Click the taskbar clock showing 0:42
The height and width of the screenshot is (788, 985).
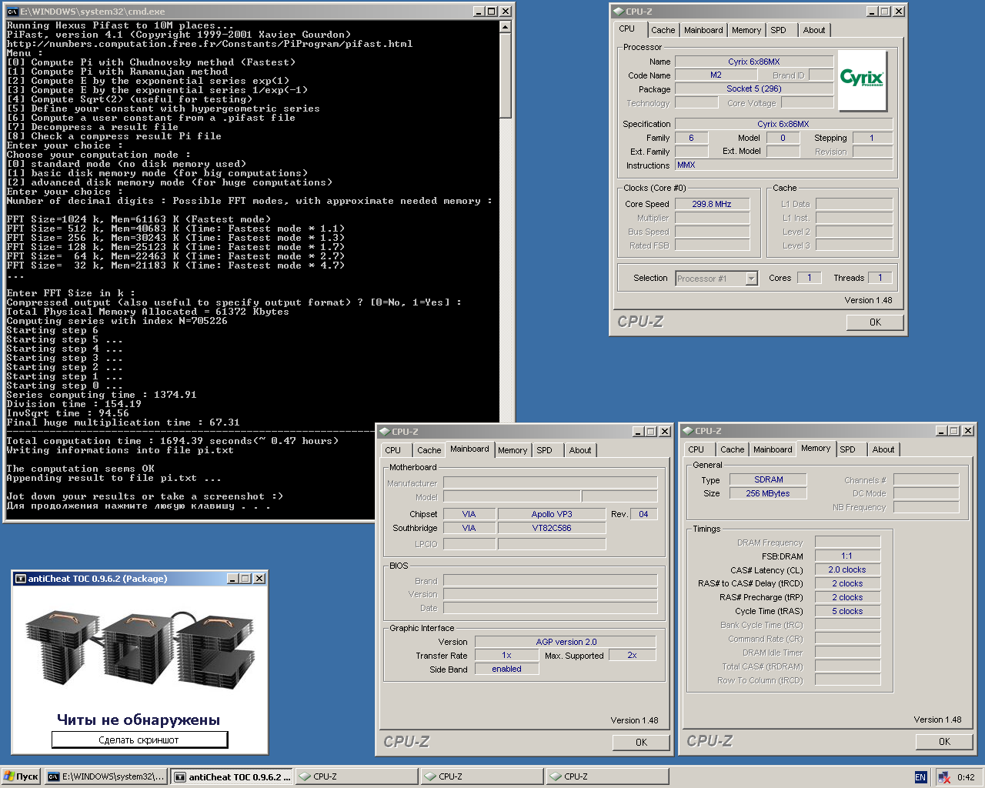(x=966, y=777)
